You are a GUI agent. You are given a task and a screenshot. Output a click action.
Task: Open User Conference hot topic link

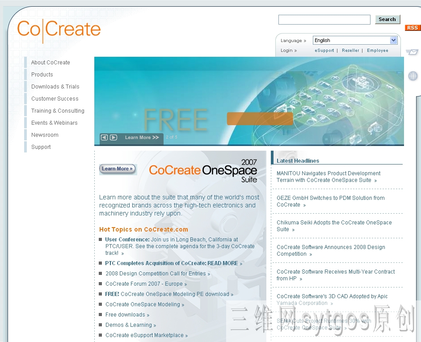(180, 246)
